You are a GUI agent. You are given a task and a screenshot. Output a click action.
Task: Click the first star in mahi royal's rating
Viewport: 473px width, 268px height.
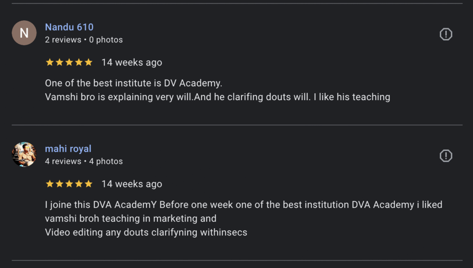click(50, 184)
